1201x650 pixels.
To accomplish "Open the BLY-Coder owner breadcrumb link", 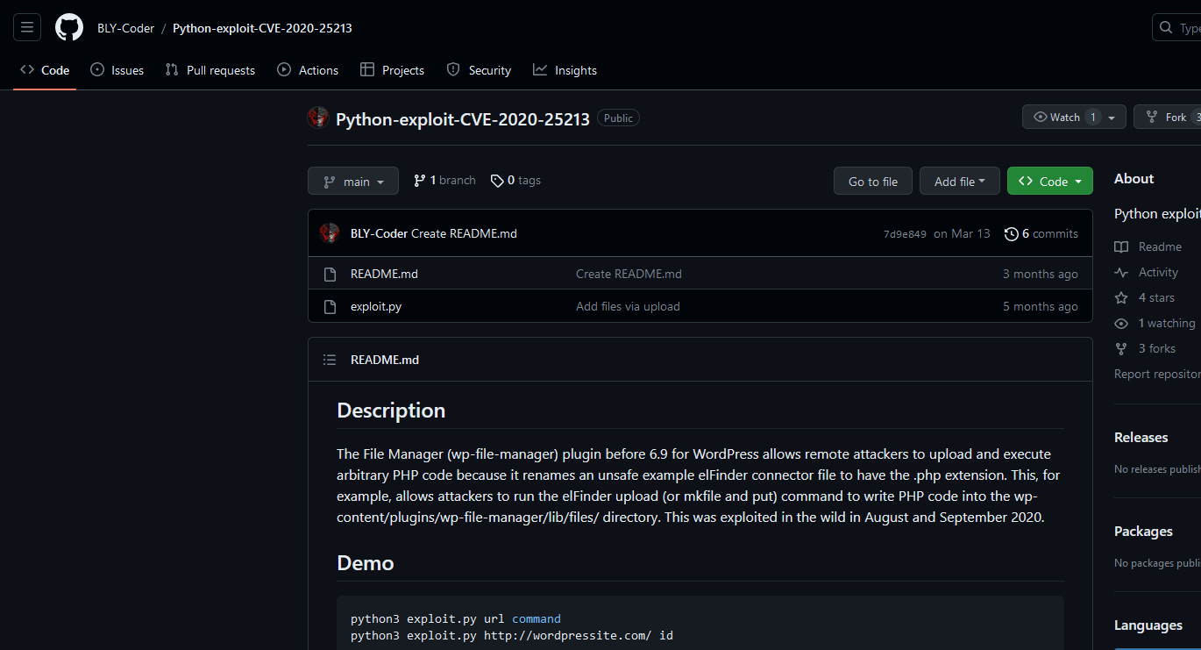I will coord(125,28).
